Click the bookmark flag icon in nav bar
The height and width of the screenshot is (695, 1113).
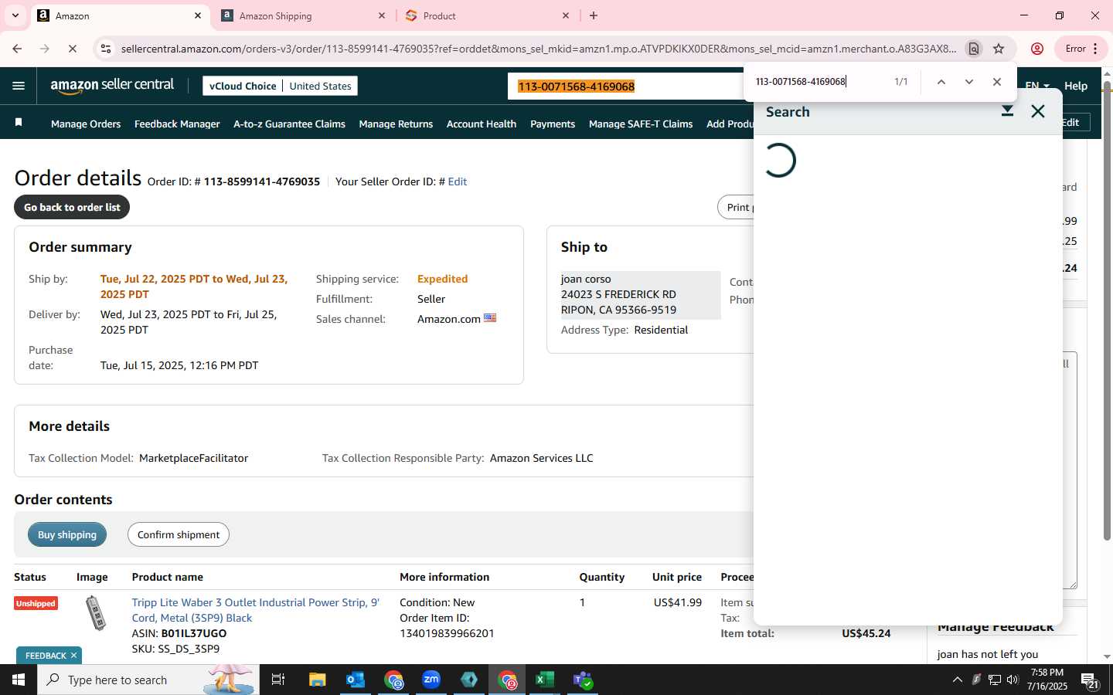point(19,123)
